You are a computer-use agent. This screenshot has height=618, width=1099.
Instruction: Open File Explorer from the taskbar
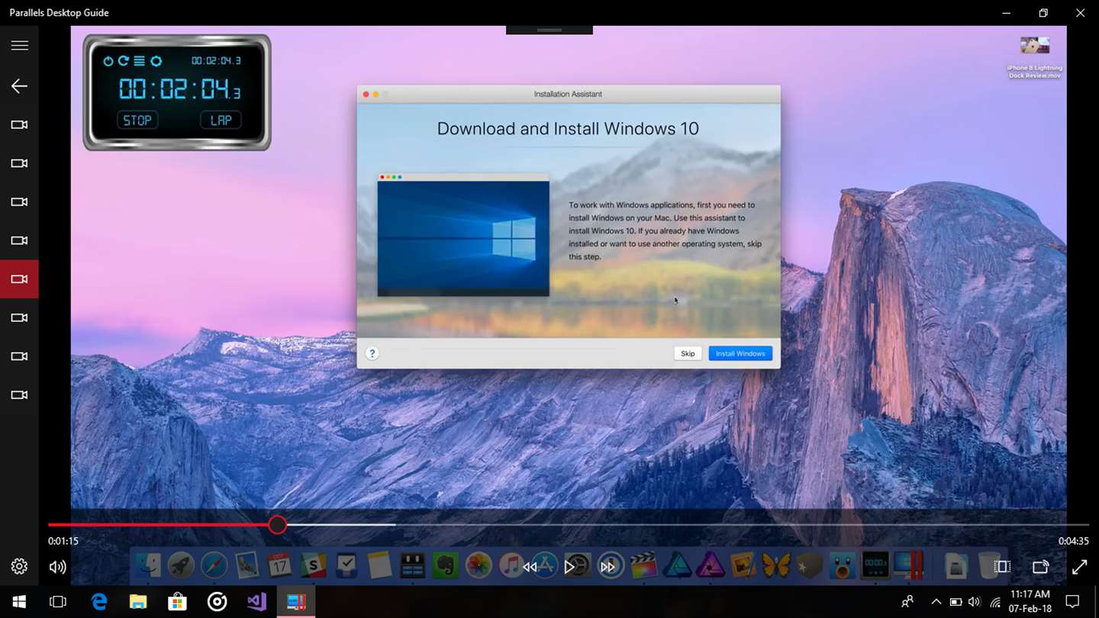coord(138,602)
